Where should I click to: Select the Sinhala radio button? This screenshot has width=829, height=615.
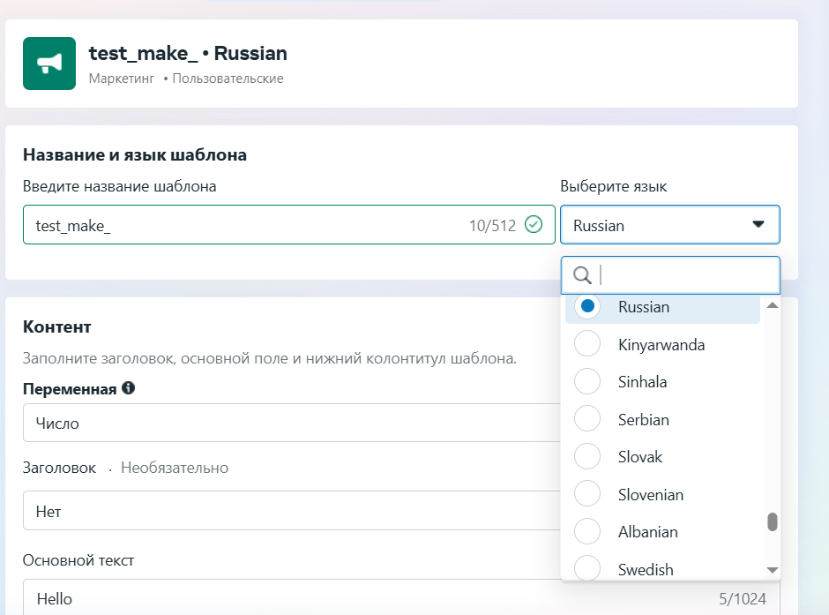(x=586, y=381)
